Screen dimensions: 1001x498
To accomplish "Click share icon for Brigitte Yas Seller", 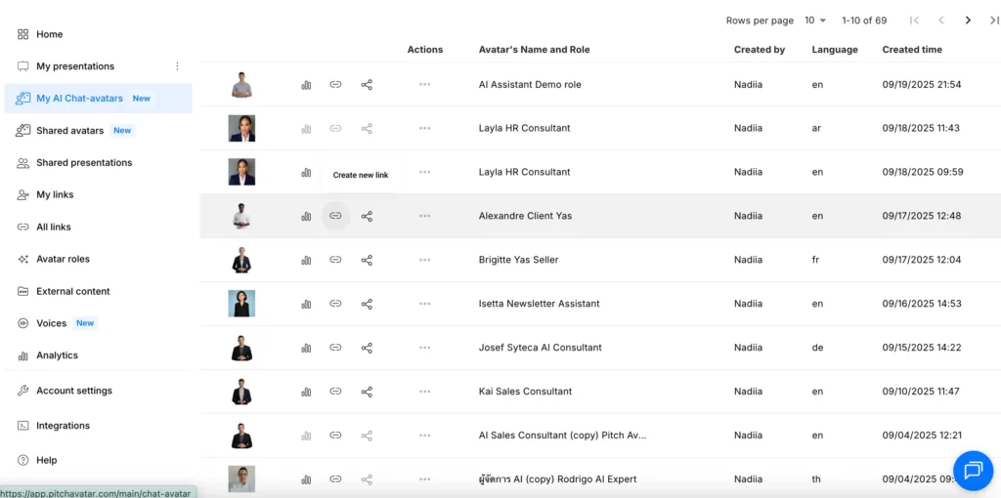I will [x=367, y=260].
